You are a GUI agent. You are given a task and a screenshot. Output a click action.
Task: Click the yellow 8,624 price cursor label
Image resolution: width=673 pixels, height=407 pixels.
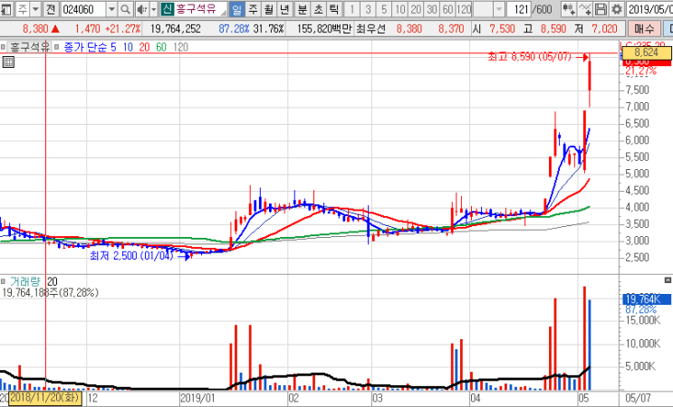pos(647,52)
